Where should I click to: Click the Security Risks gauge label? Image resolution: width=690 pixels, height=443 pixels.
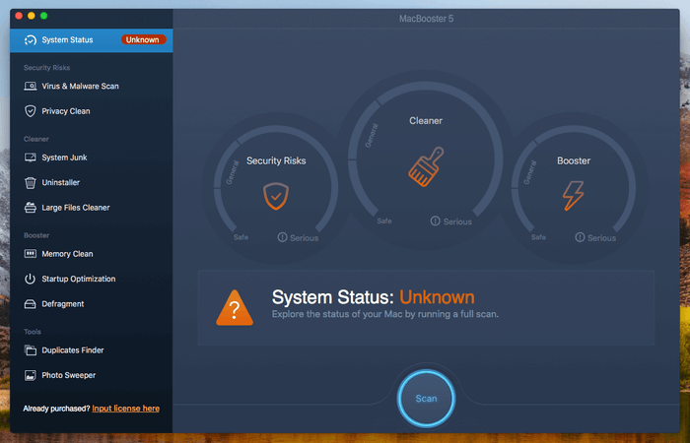276,160
